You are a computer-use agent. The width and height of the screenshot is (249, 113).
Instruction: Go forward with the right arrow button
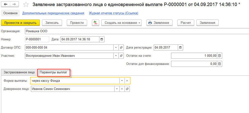coord(14,4)
